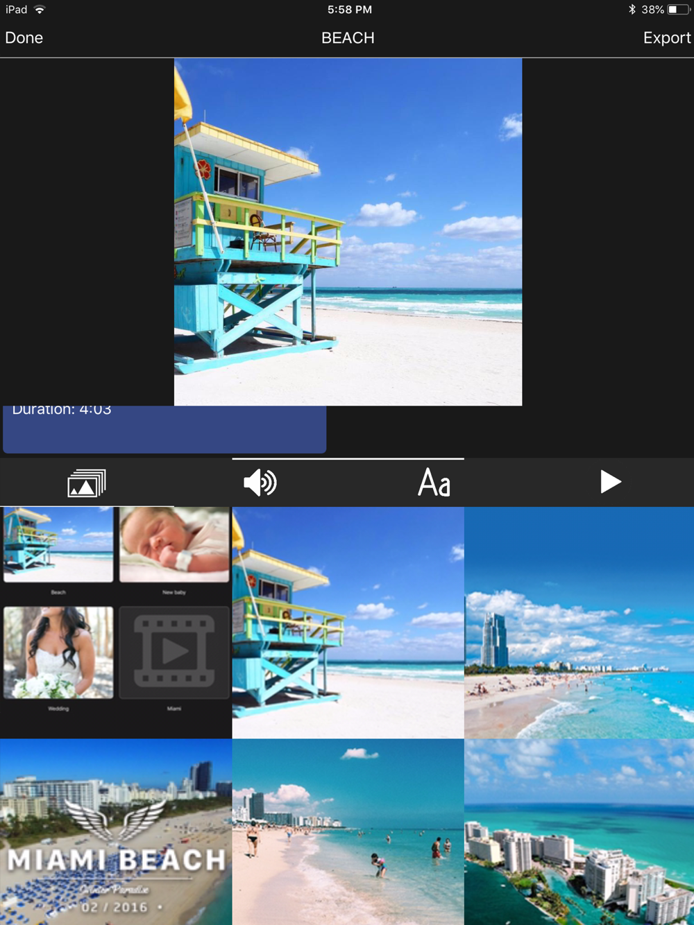Tap the battery status indicator

679,10
